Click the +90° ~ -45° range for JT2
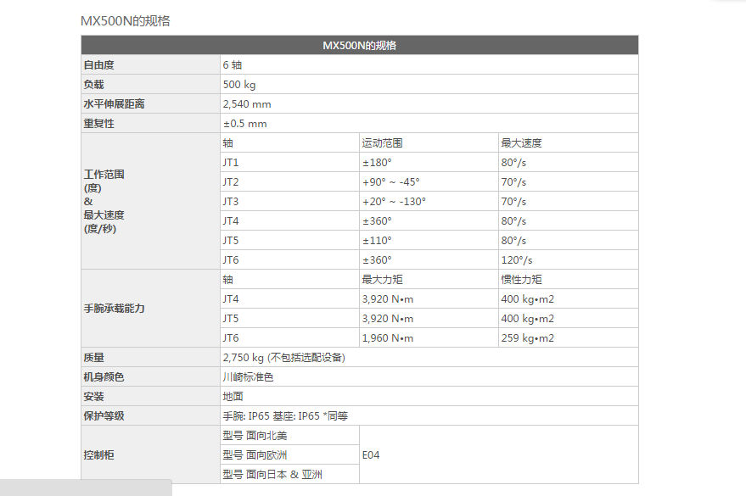The width and height of the screenshot is (746, 496). point(391,182)
